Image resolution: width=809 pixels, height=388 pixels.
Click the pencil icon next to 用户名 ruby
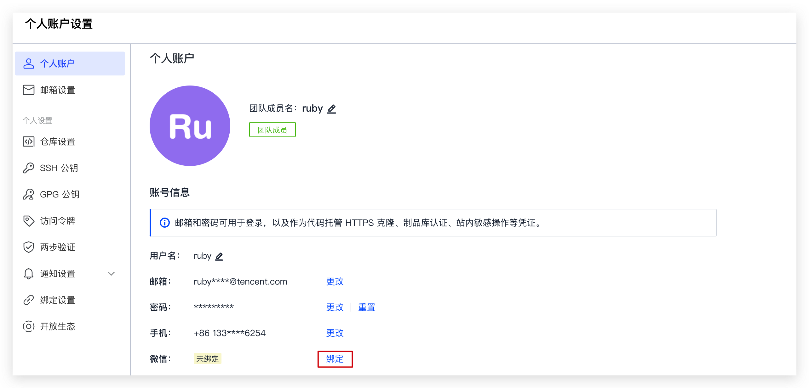pyautogui.click(x=219, y=256)
